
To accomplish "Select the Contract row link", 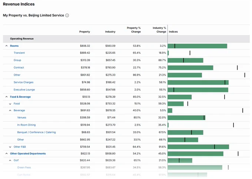I will tap(19, 68).
